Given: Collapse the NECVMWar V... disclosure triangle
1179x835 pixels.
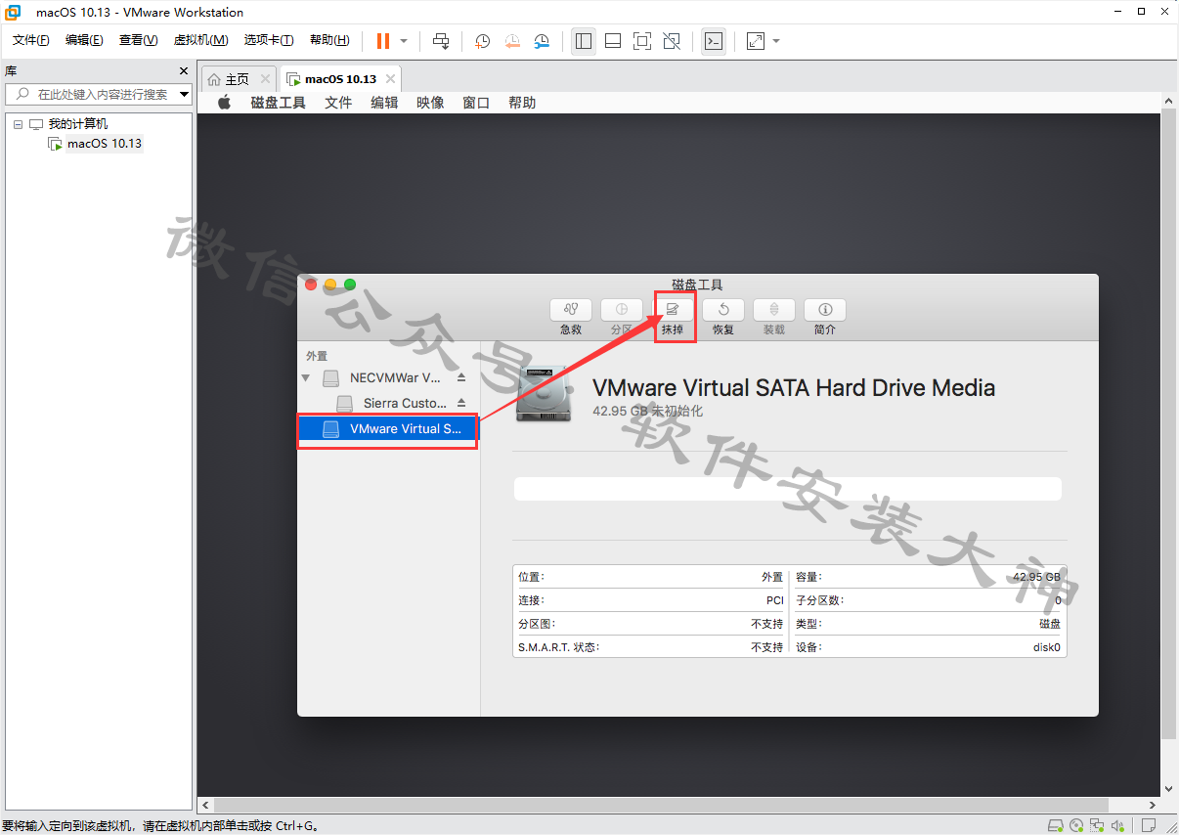Looking at the screenshot, I should (306, 377).
